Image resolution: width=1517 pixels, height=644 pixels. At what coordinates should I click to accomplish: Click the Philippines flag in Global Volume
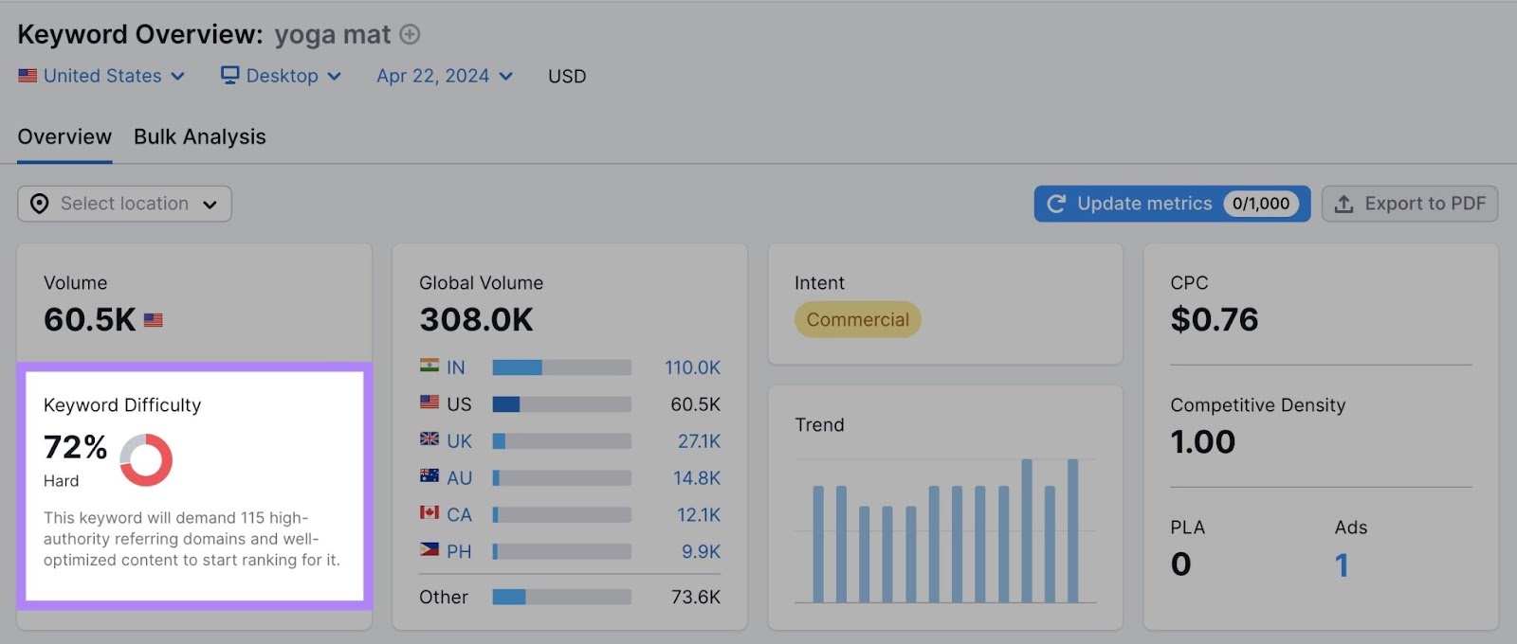pyautogui.click(x=430, y=550)
